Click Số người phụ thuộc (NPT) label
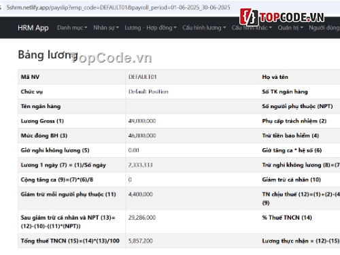 click(297, 106)
